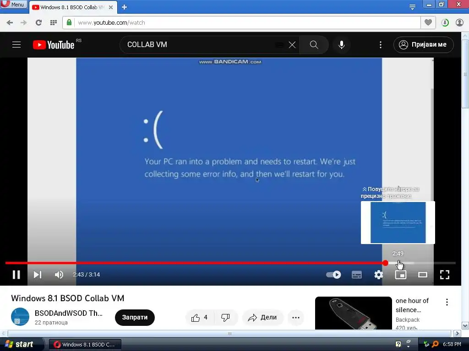Screen dimensions: 469x351
Task: Click the green padlock security icon
Action: click(69, 22)
